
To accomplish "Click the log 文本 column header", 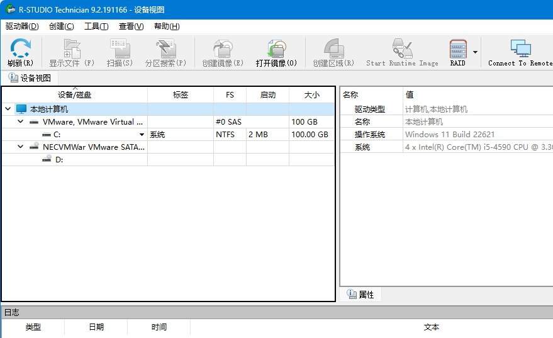I will (431, 327).
